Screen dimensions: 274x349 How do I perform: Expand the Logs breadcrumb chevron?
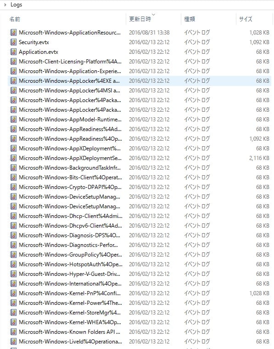point(5,5)
